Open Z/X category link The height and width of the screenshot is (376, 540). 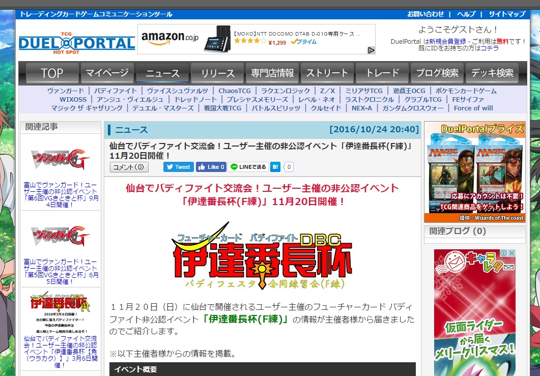327,91
